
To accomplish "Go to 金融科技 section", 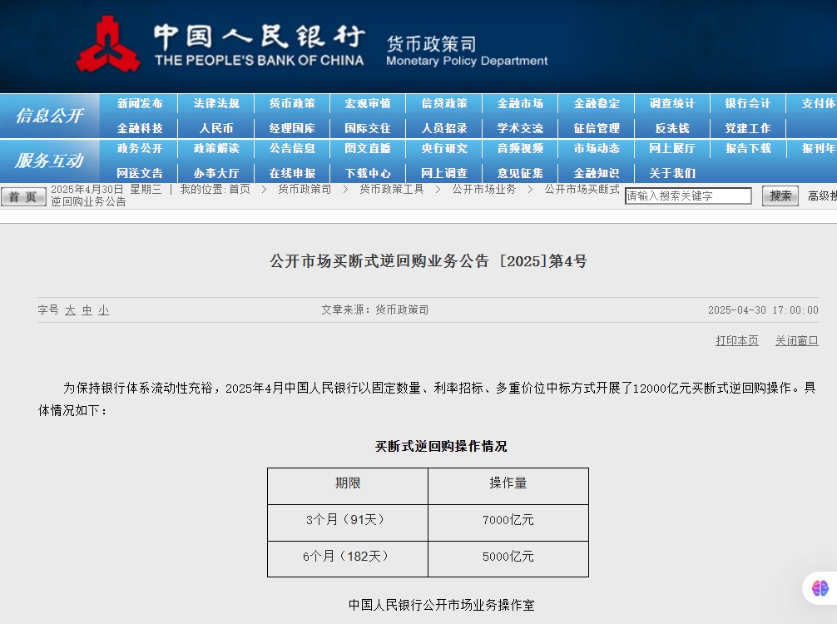I will (x=140, y=129).
